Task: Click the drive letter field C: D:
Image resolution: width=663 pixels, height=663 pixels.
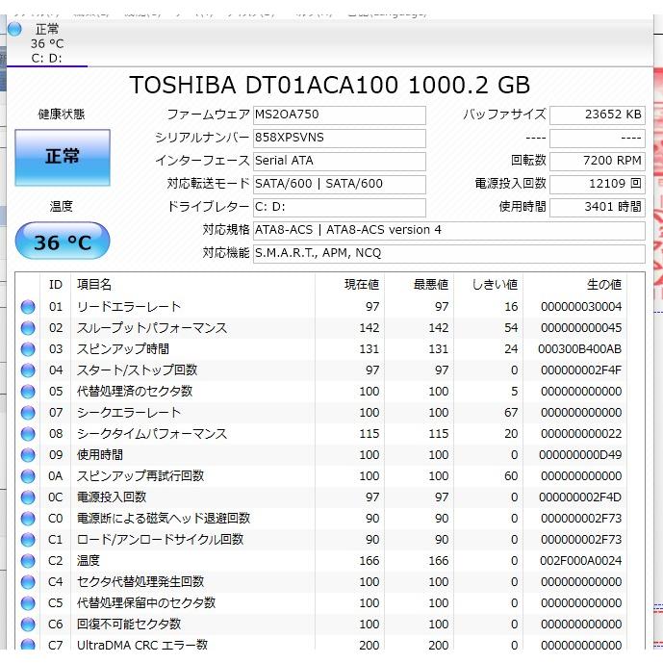Action: point(339,208)
